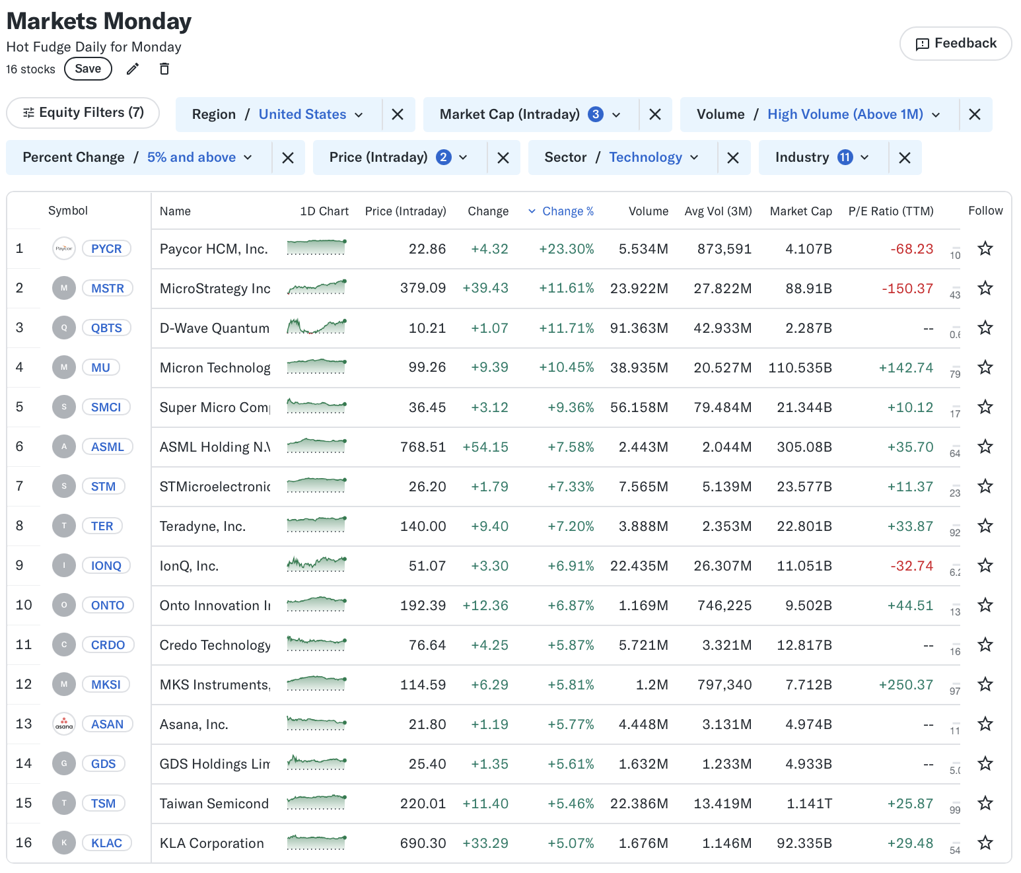The image size is (1021, 873).
Task: Click the Asana logo next to ASAN
Action: pyautogui.click(x=64, y=724)
